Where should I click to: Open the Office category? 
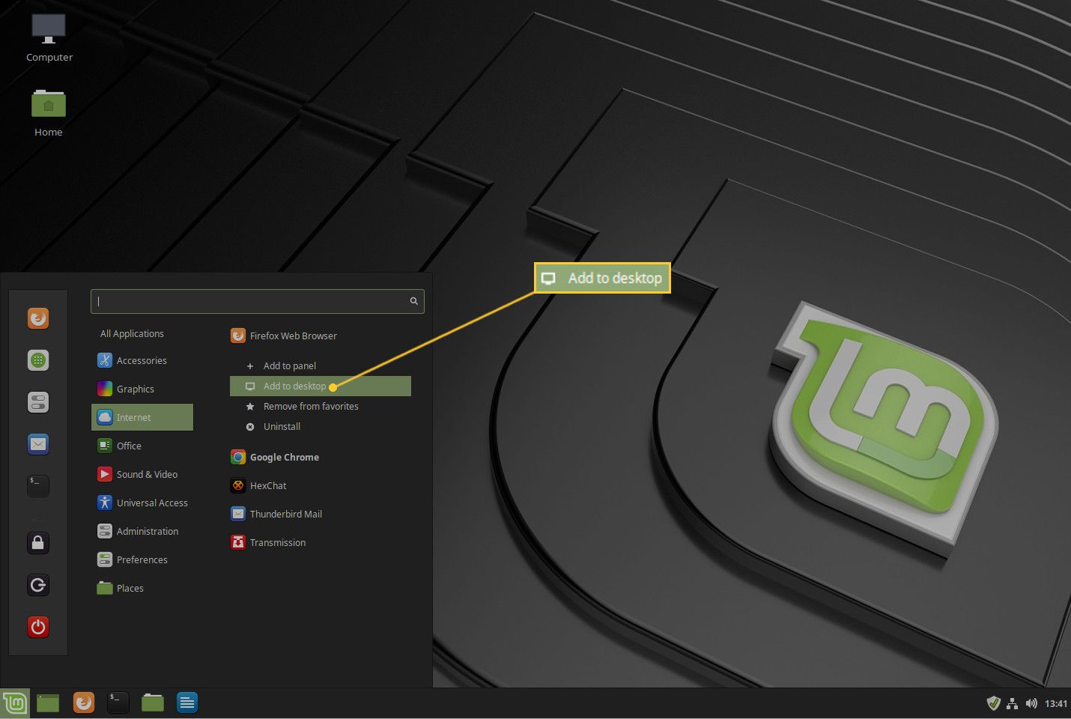pyautogui.click(x=142, y=446)
